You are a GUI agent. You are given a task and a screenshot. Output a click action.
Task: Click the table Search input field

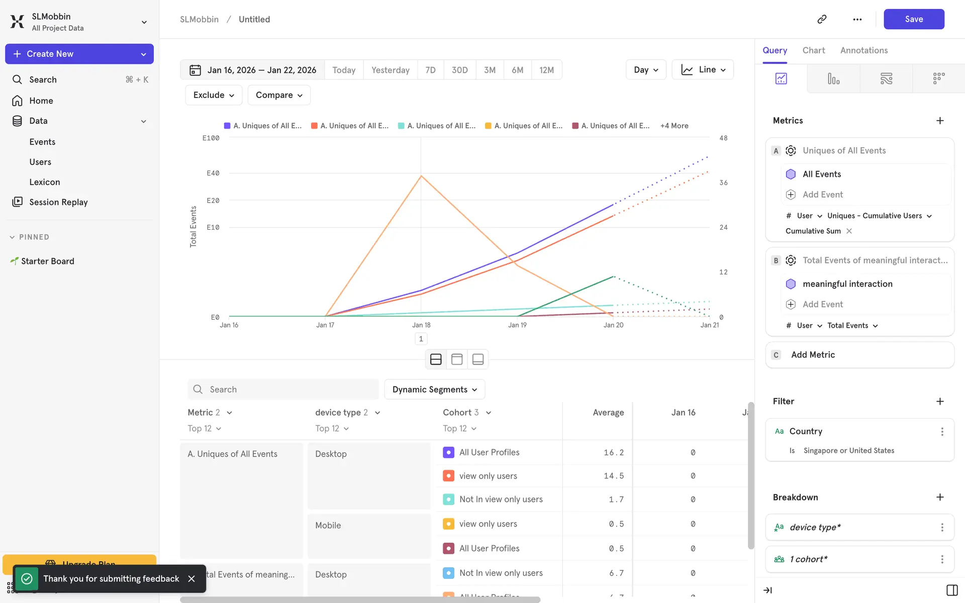283,389
